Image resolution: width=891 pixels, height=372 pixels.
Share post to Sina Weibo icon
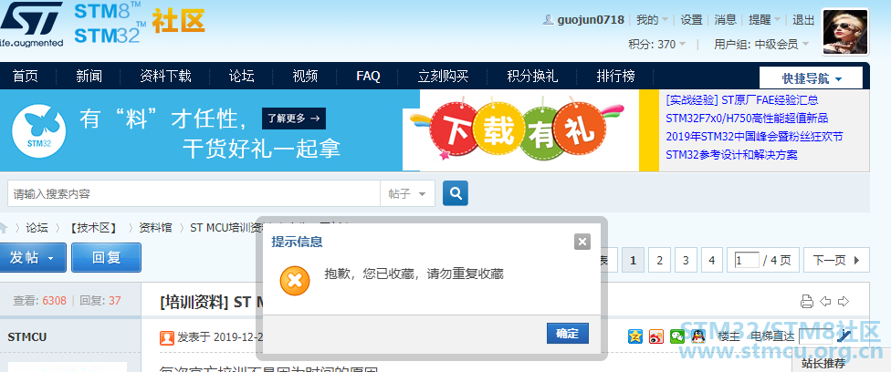[656, 336]
